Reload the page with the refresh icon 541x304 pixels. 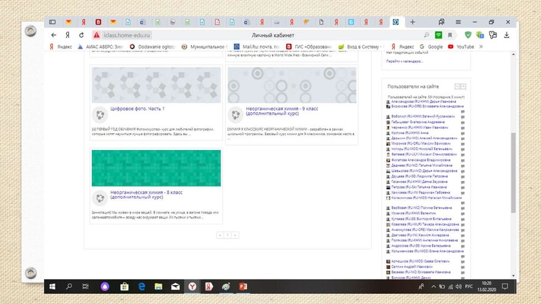(x=81, y=35)
